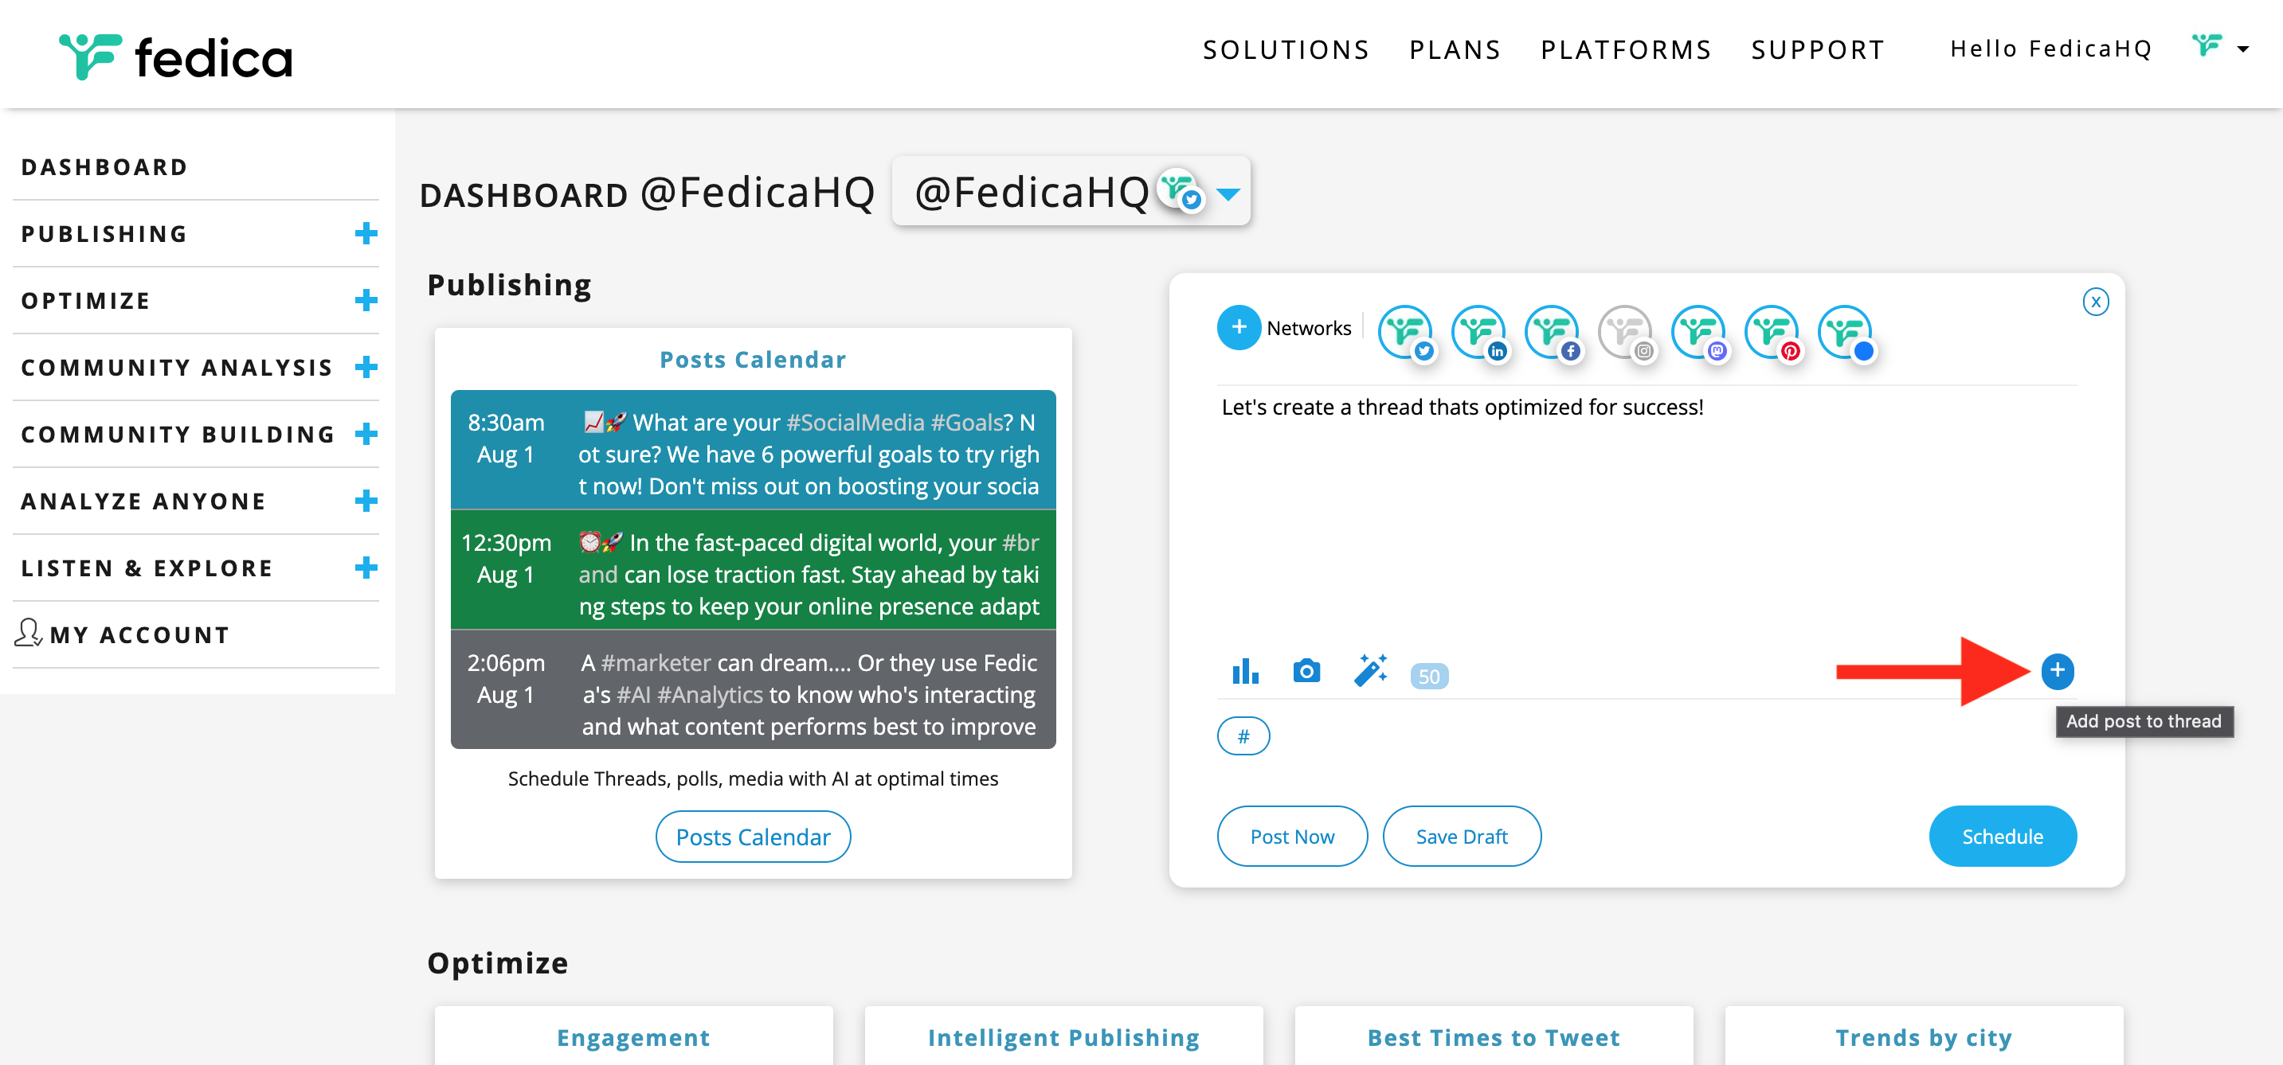Click the post text area in composer
Image resolution: width=2283 pixels, height=1065 pixels.
click(1647, 513)
